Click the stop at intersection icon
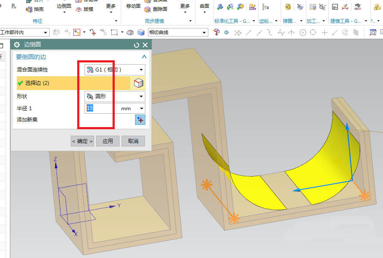Image resolution: width=383 pixels, height=258 pixels. click(216, 32)
